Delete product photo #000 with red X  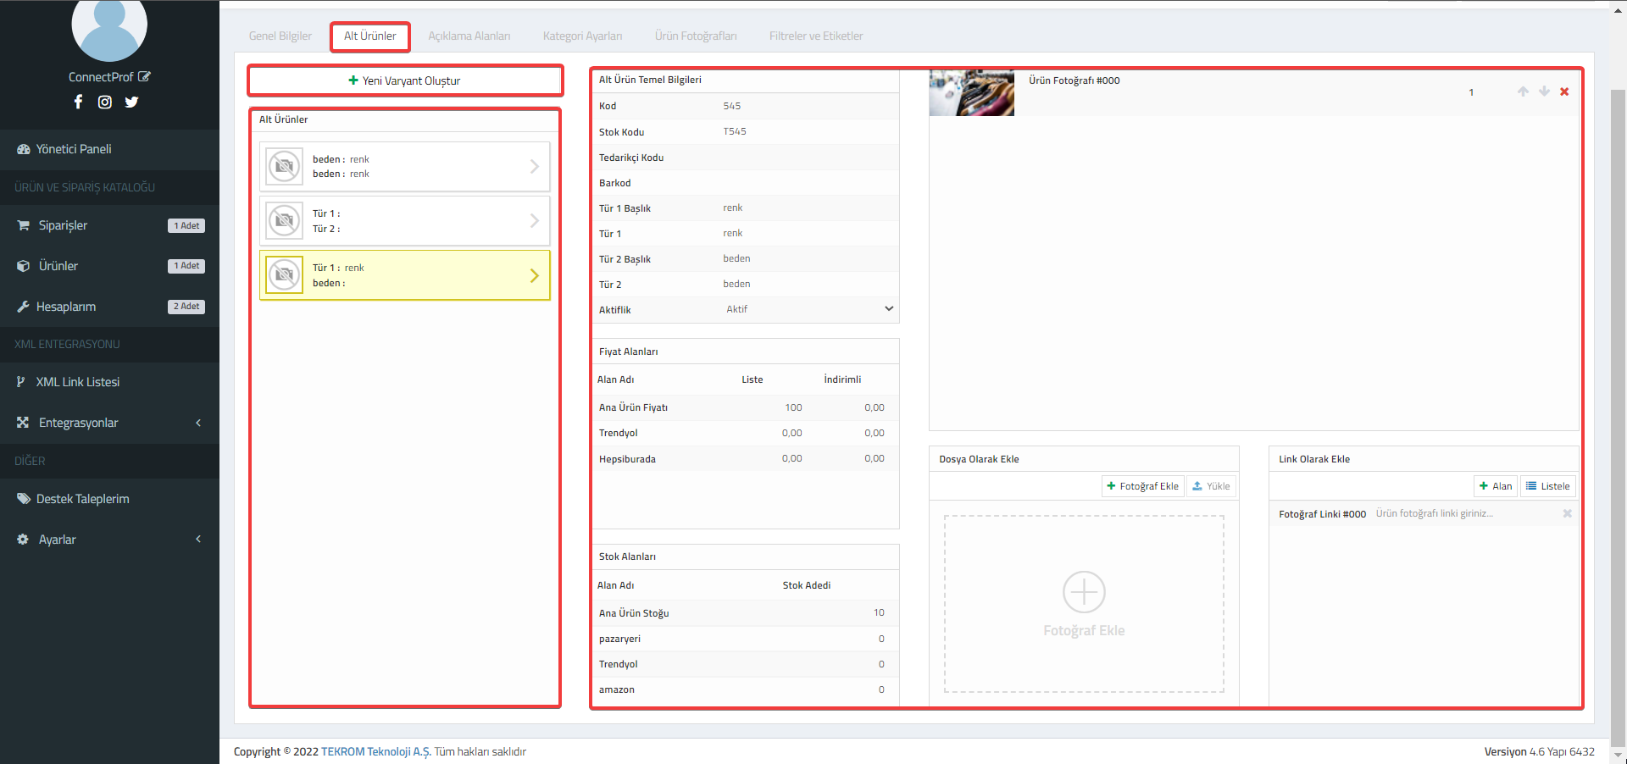coord(1564,91)
